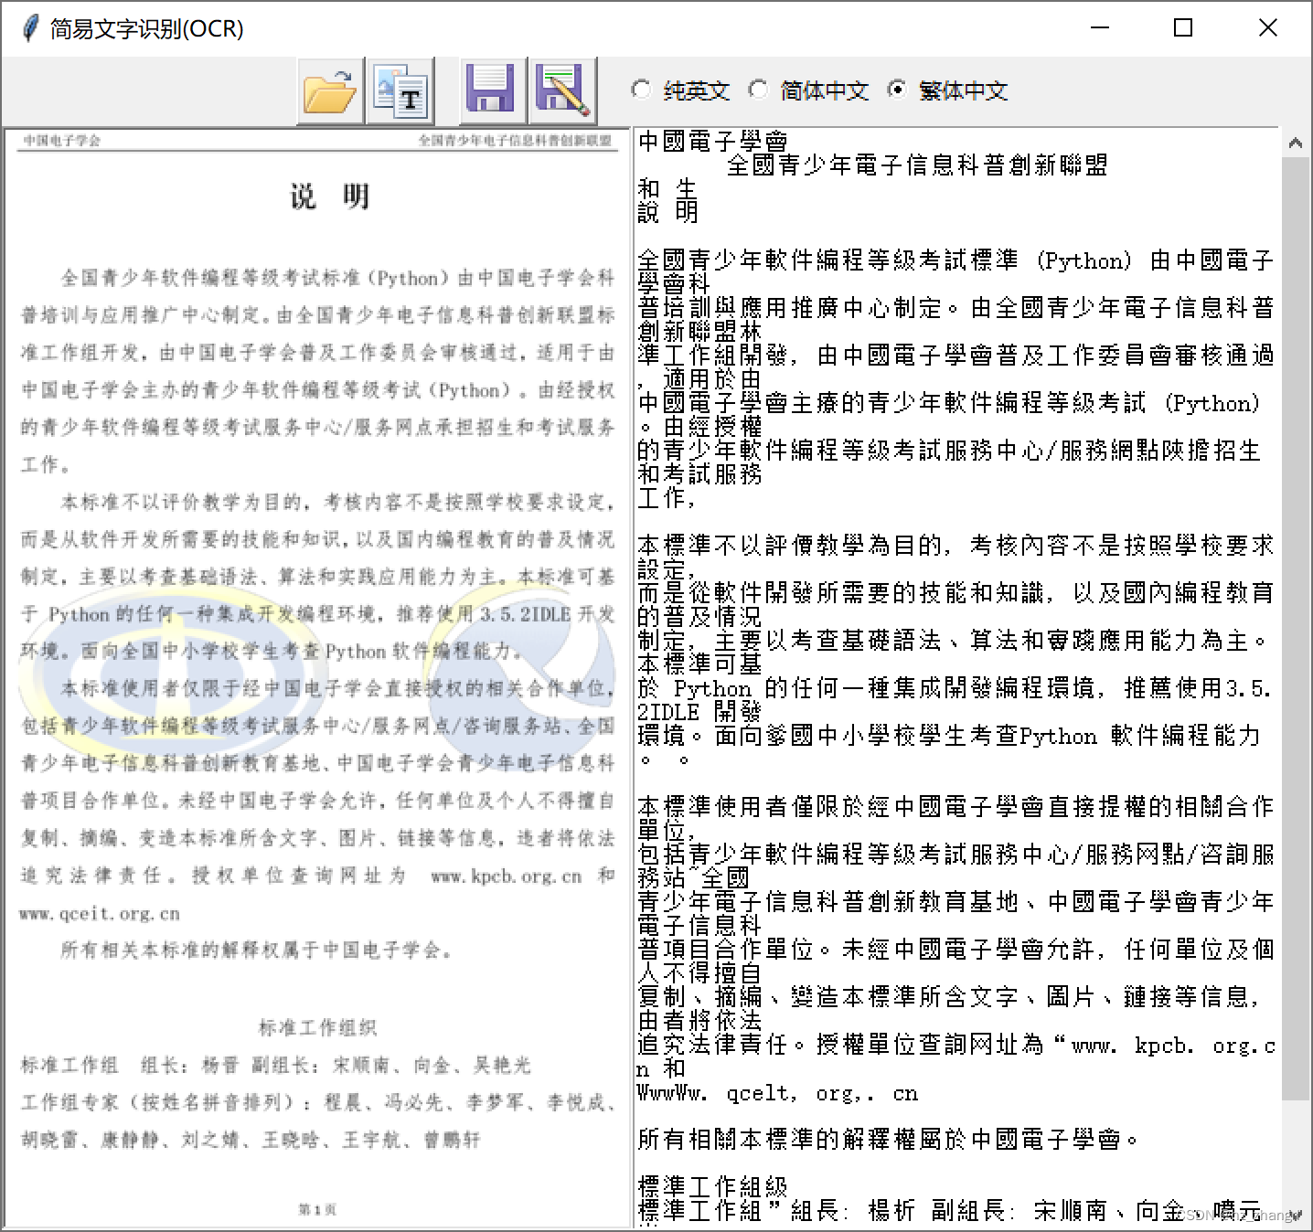Click the feather app icon in title bar
This screenshot has height=1232, width=1313.
pyautogui.click(x=30, y=28)
